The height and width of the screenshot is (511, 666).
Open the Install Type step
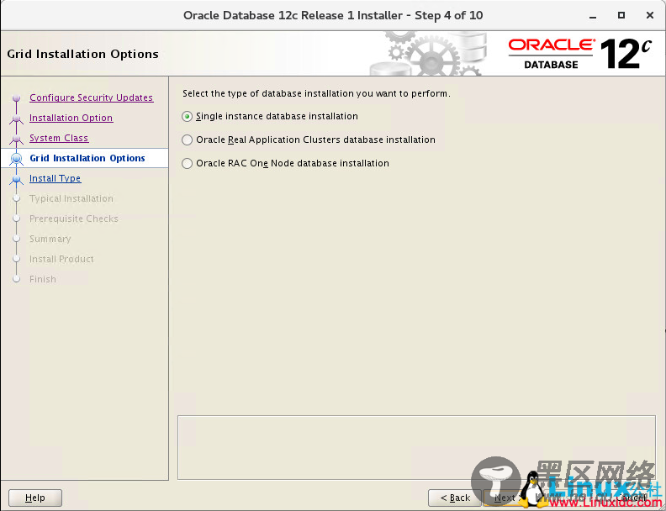point(55,178)
